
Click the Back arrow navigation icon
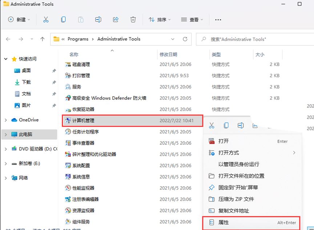(8, 39)
